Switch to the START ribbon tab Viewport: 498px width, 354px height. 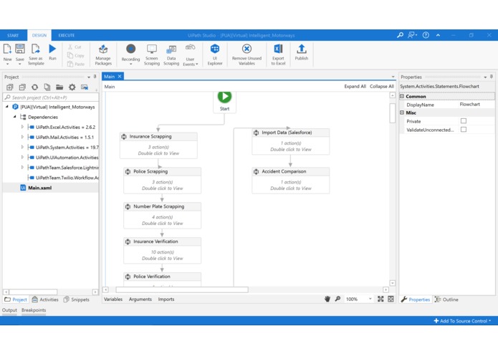[13, 35]
